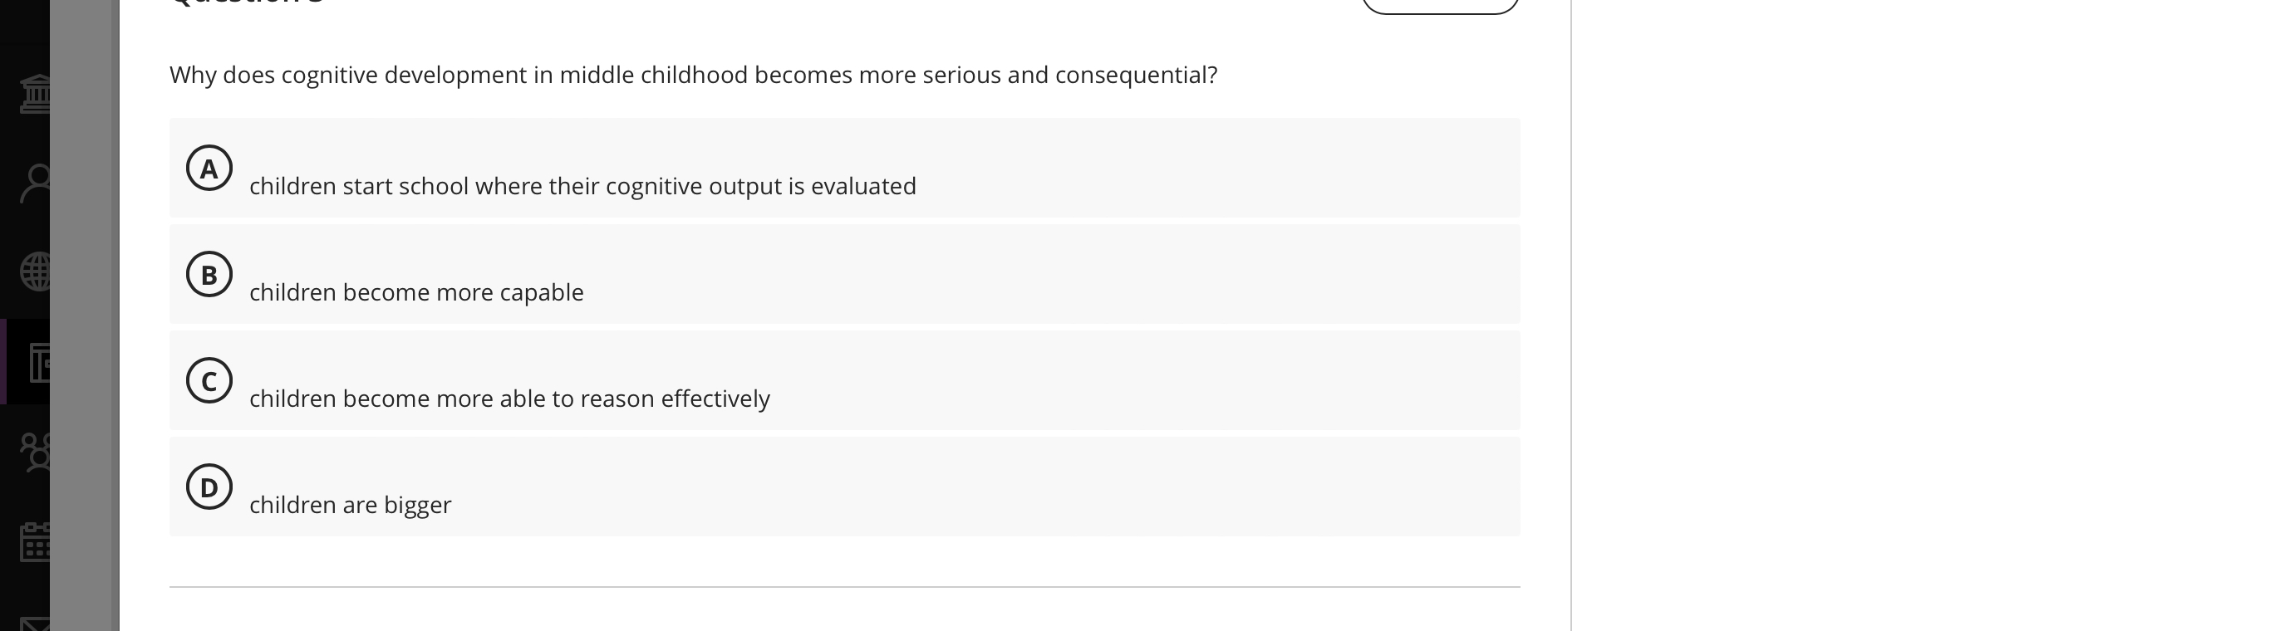
Task: Click the answer text "children become more capable"
Action: [416, 292]
